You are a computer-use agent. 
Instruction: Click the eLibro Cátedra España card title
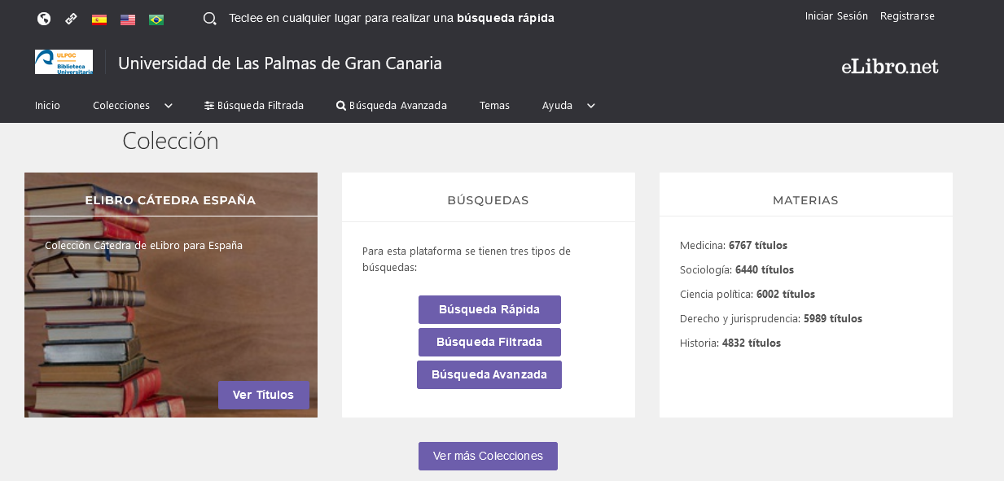(170, 200)
